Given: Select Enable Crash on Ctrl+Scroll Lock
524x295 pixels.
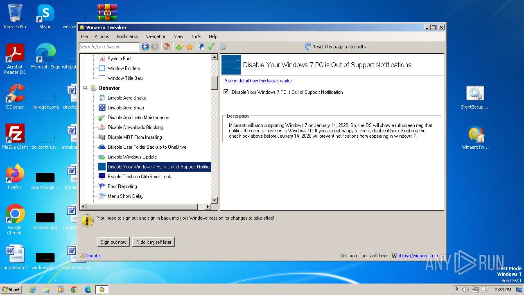Looking at the screenshot, I should click(139, 177).
